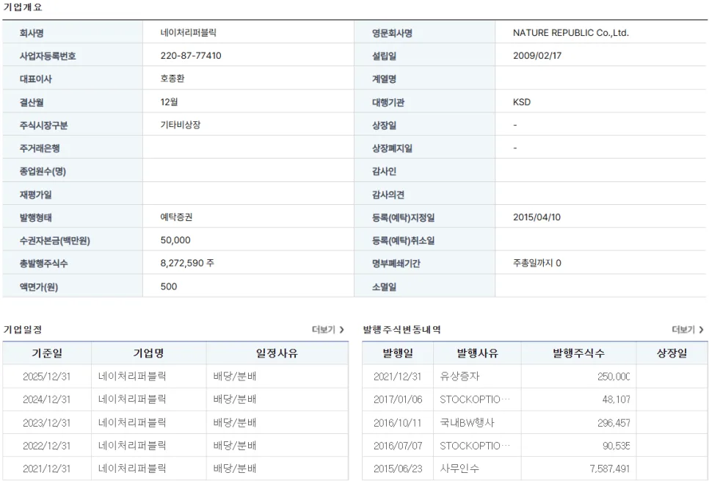Select the 2023/12/31 schedule date cell

tap(47, 423)
